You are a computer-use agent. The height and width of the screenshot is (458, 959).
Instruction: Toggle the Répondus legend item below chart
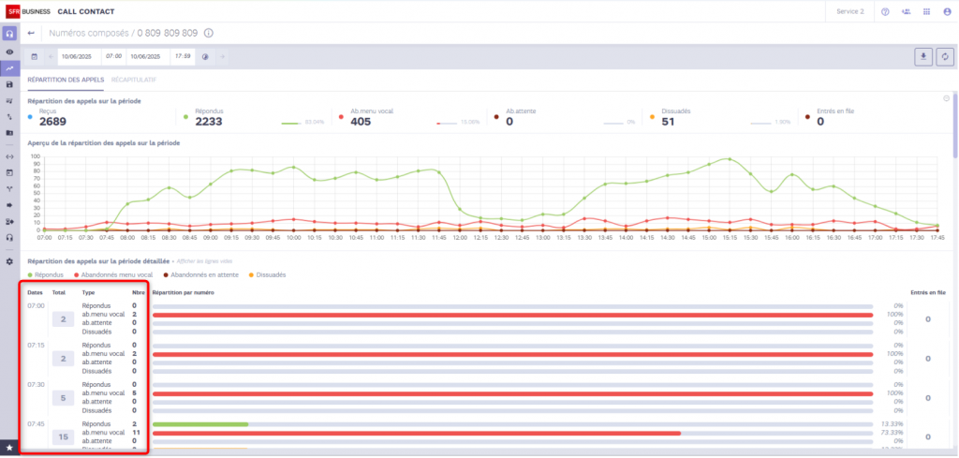click(46, 275)
